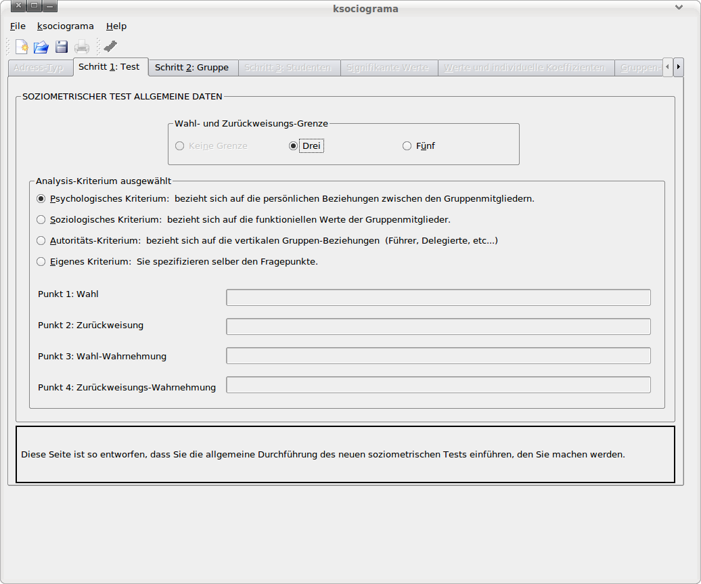Viewport: 701px width, 584px height.
Task: Select Eigenes Kriterium radio button
Action: point(41,261)
